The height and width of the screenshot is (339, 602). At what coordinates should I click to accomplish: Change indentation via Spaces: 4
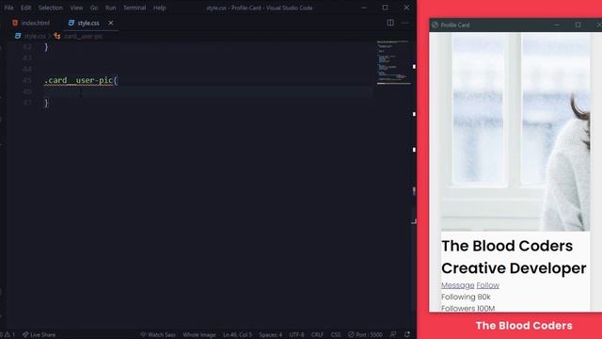point(270,335)
